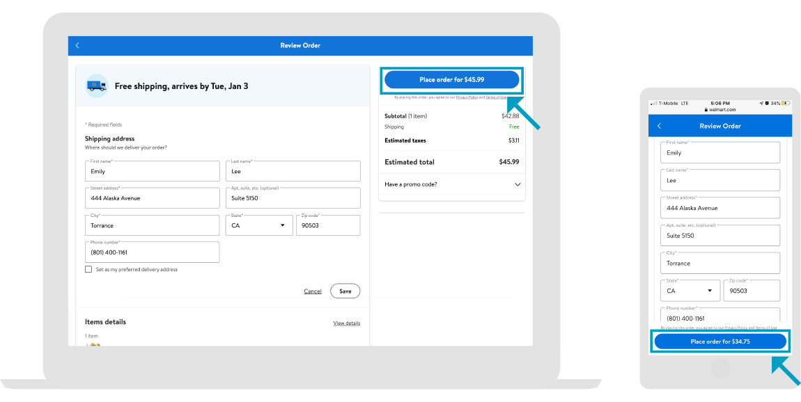Click Place order for $34.75 on phone
This screenshot has height=402, width=801.
tap(720, 341)
